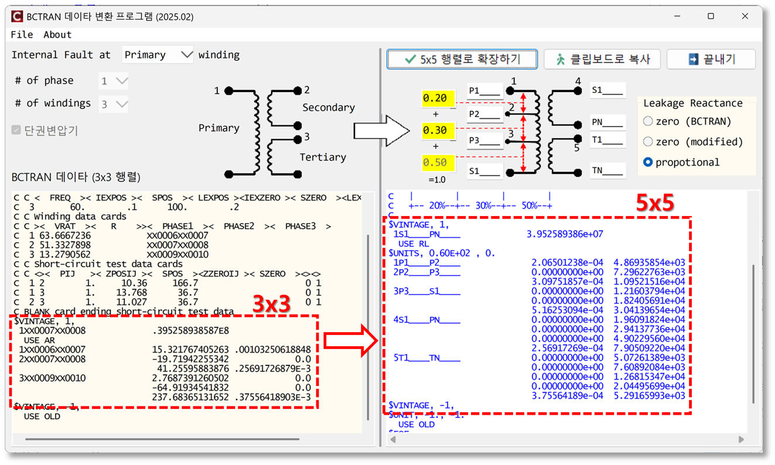Image resolution: width=775 pixels, height=465 pixels.
Task: Click the BCTRAN app icon in title bar
Action: pyautogui.click(x=18, y=17)
